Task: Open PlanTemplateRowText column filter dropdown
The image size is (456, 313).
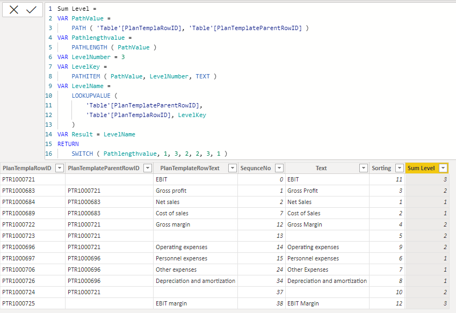Action: coord(233,168)
